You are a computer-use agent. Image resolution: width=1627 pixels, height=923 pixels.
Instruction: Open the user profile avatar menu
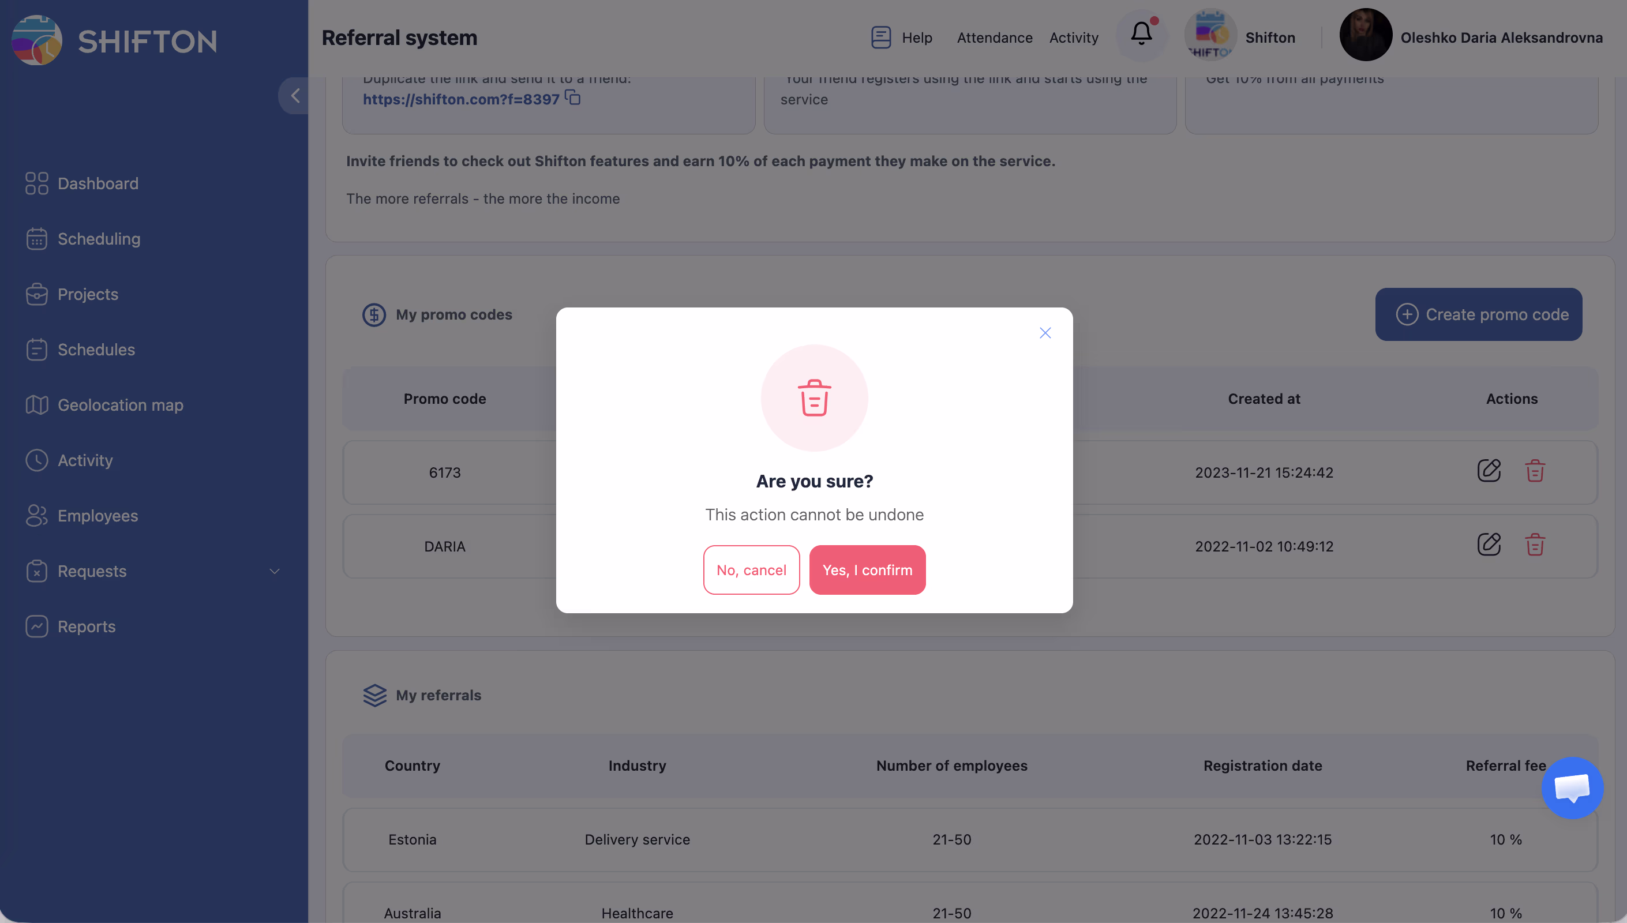coord(1366,36)
